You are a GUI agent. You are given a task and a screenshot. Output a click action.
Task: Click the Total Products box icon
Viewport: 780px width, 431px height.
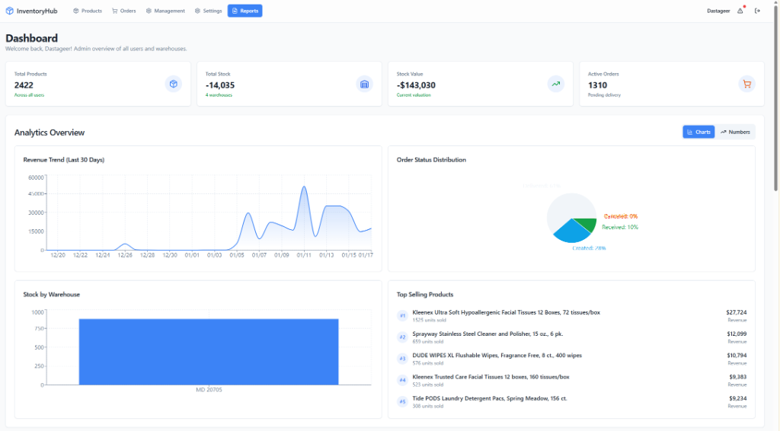click(174, 84)
